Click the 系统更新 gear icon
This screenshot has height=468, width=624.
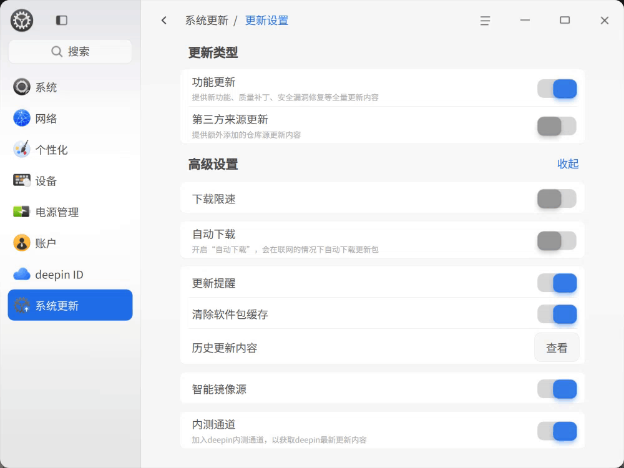click(x=21, y=305)
